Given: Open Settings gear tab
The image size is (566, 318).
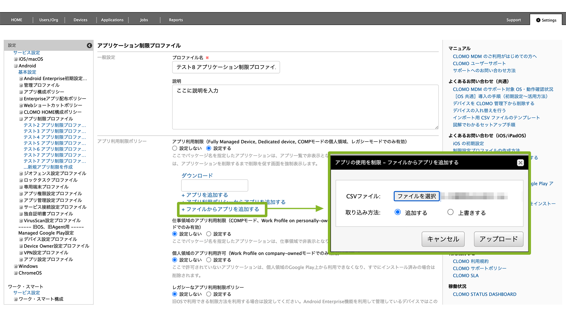Looking at the screenshot, I should [546, 20].
